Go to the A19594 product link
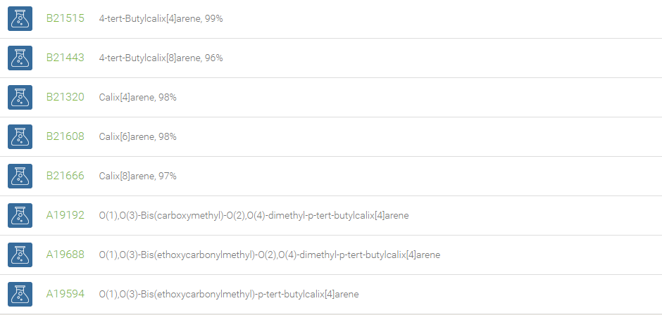 tap(65, 293)
